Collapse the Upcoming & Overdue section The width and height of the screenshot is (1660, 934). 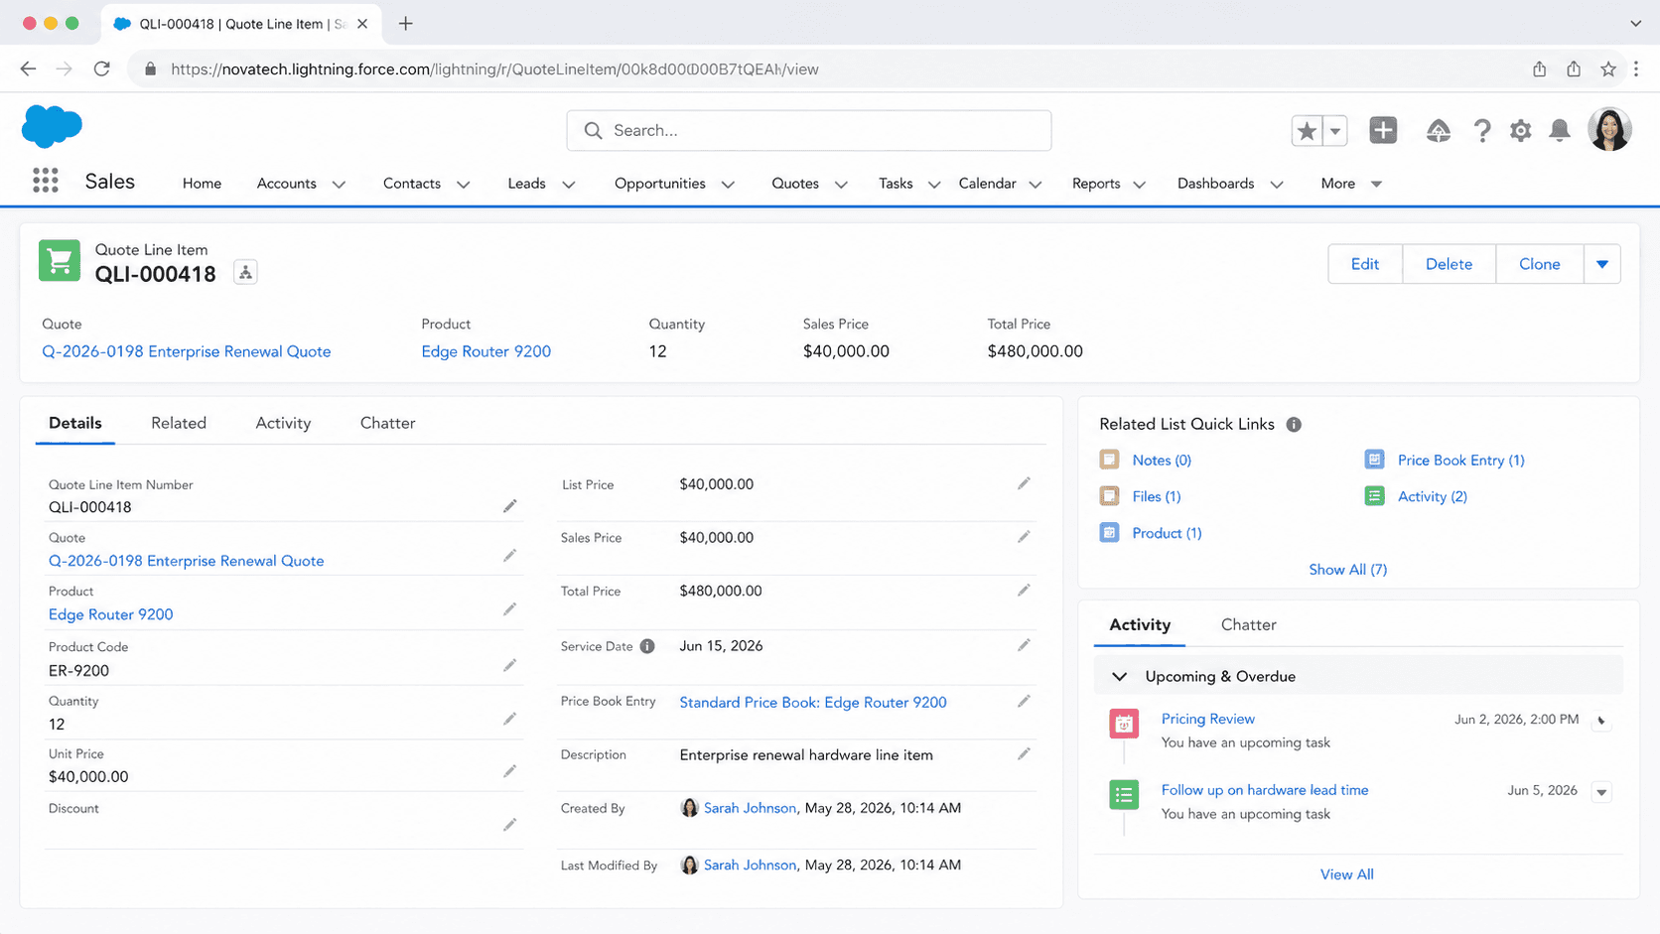point(1119,676)
